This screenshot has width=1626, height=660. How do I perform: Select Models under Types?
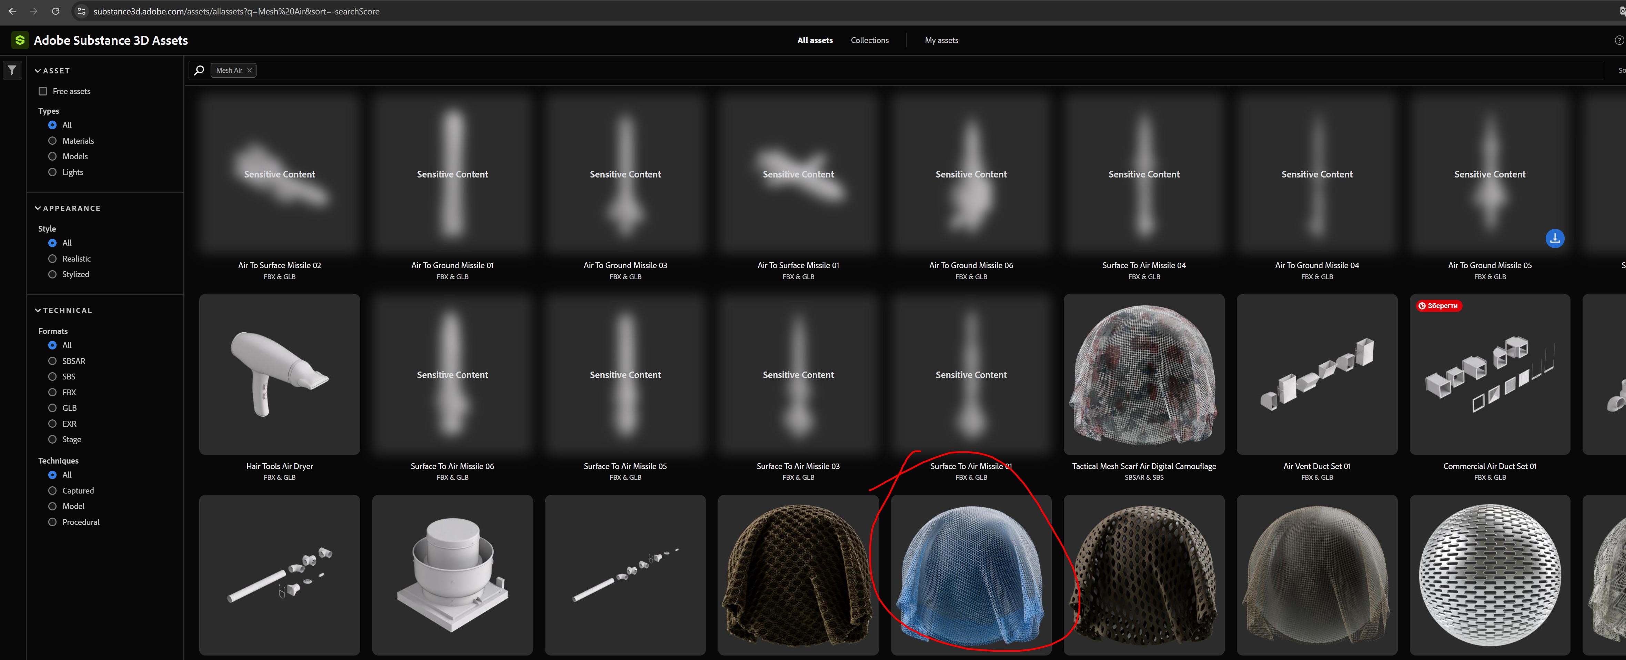click(52, 156)
